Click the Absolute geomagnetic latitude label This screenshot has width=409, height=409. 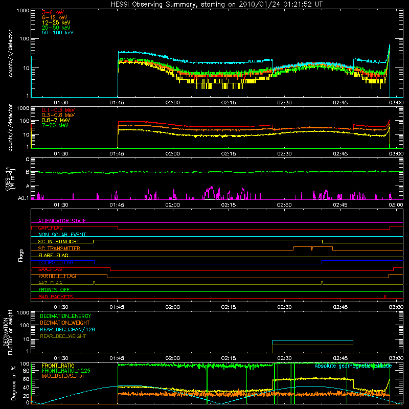click(353, 366)
